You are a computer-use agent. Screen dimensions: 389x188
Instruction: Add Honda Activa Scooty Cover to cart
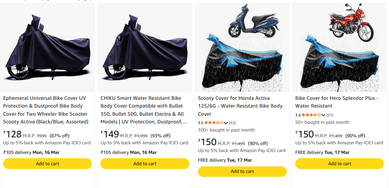tap(242, 171)
